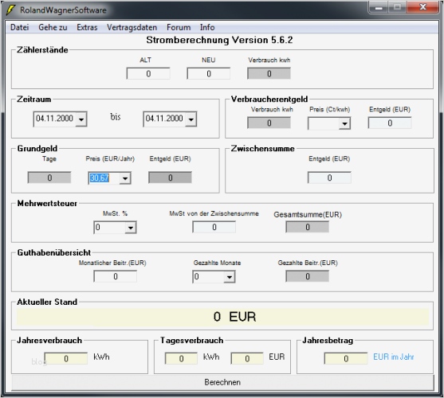Open the Forum menu
This screenshot has height=398, width=444.
179,27
